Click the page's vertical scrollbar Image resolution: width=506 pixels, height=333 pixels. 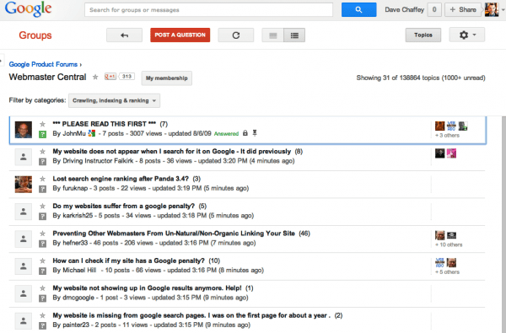[503, 224]
